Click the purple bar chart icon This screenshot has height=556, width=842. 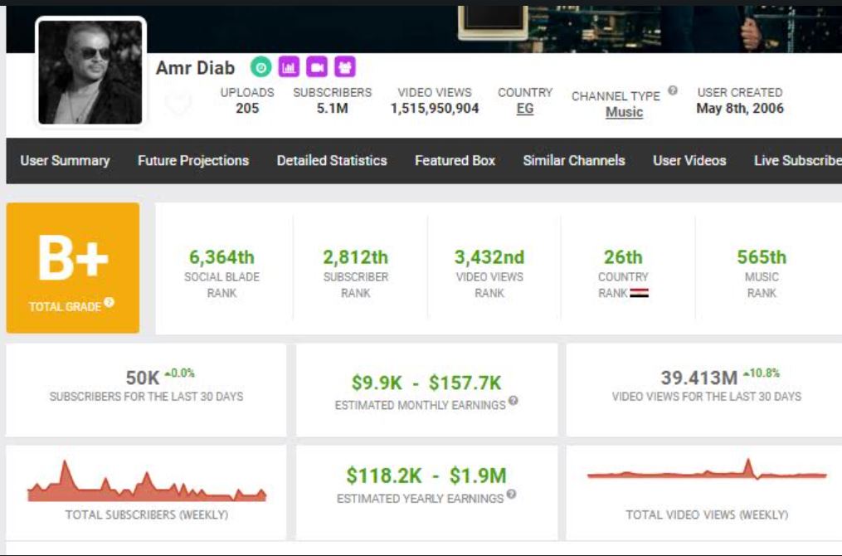click(x=289, y=67)
